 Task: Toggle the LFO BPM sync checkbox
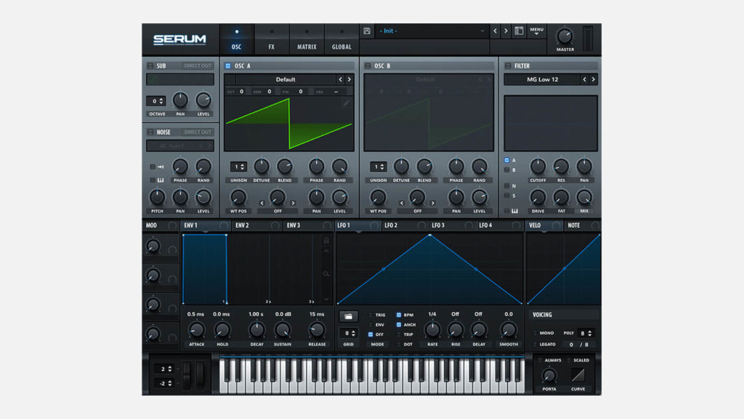(399, 315)
